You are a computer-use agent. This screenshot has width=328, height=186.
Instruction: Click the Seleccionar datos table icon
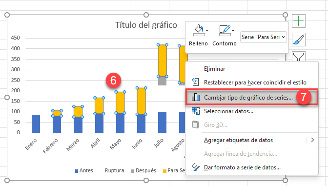click(196, 111)
